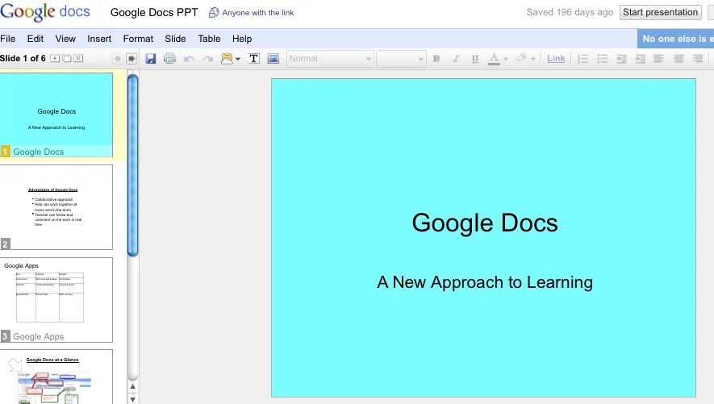Open the File menu
714x404 pixels.
[x=8, y=39]
